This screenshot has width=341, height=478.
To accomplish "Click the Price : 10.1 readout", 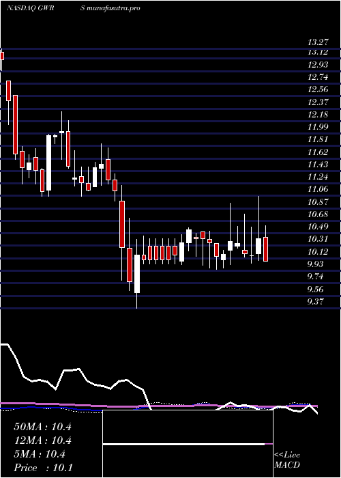I will pyautogui.click(x=43, y=468).
